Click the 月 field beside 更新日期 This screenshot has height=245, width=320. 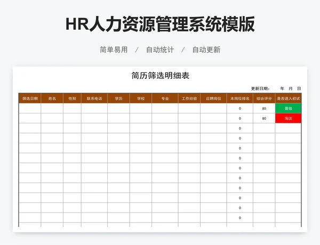click(x=291, y=88)
